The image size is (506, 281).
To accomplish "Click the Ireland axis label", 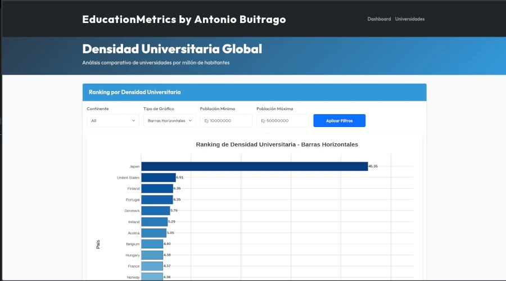I will tap(134, 222).
